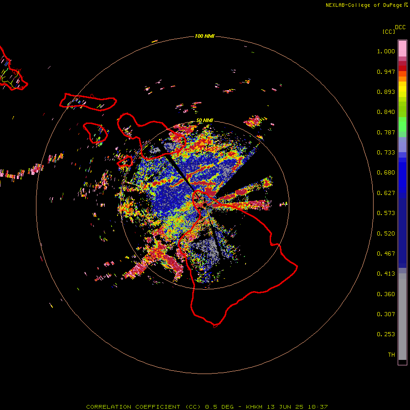Click the 0.787 color scale value
Image resolution: width=410 pixels, height=410 pixels.
coord(386,132)
